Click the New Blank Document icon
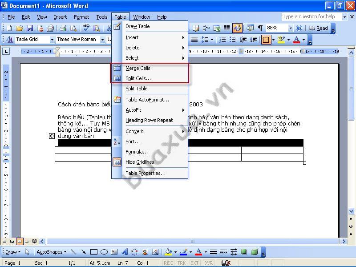The image size is (356, 267). [9, 28]
